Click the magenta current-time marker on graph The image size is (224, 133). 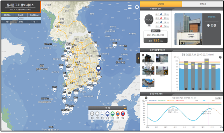209,114
